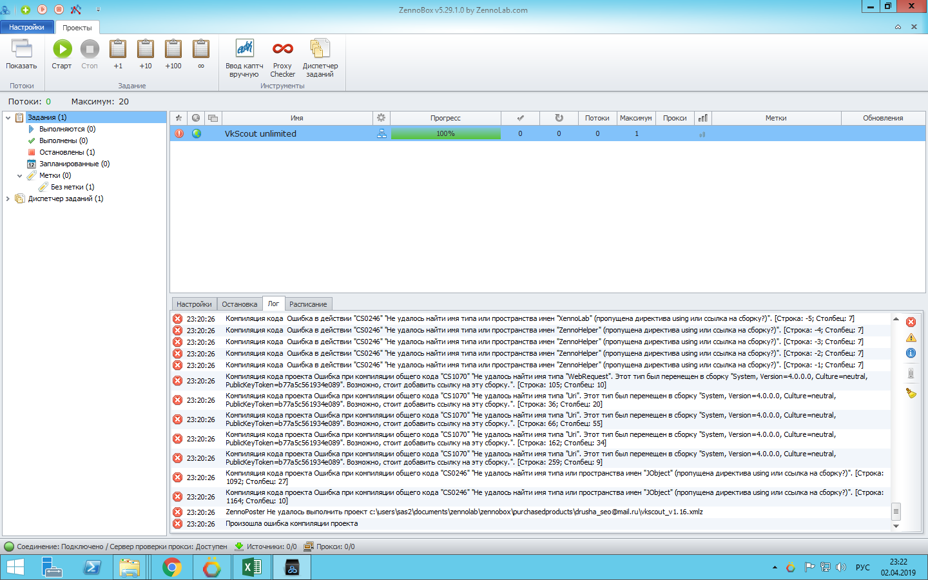Open the Настройки tab in bottom panel
This screenshot has height=580, width=928.
click(194, 304)
